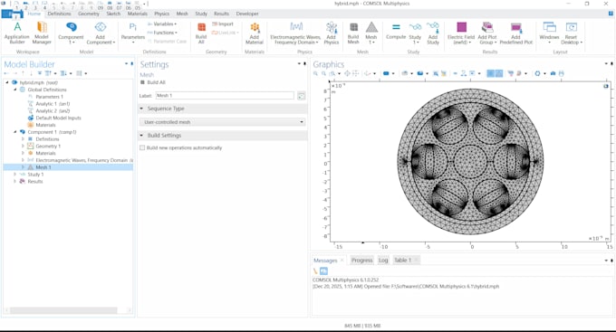This screenshot has width=616, height=332.
Task: Expand the Results tree node
Action: [14, 181]
